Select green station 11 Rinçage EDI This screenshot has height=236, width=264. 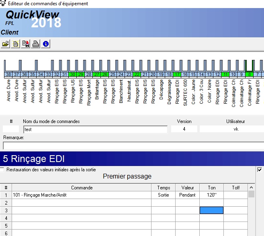(225, 74)
